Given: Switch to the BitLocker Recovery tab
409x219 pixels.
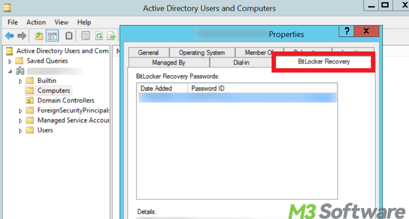Looking at the screenshot, I should (323, 62).
